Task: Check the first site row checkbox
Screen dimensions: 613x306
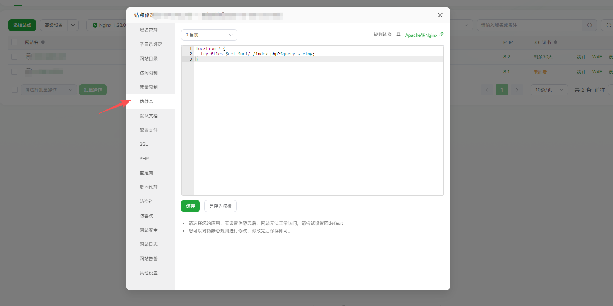Action: 14,57
